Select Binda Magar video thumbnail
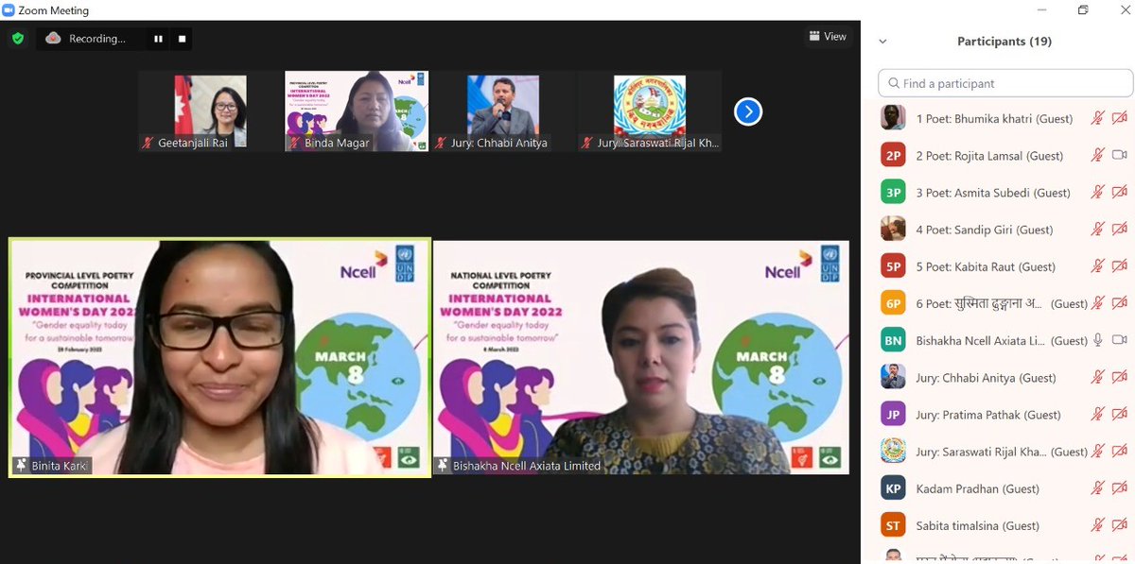This screenshot has height=564, width=1135. coord(357,112)
